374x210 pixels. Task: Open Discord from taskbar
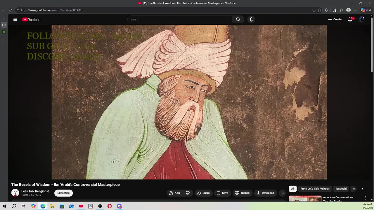click(x=119, y=206)
